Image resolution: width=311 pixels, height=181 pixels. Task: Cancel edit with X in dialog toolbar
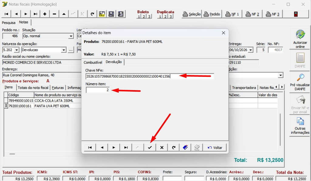162,148
